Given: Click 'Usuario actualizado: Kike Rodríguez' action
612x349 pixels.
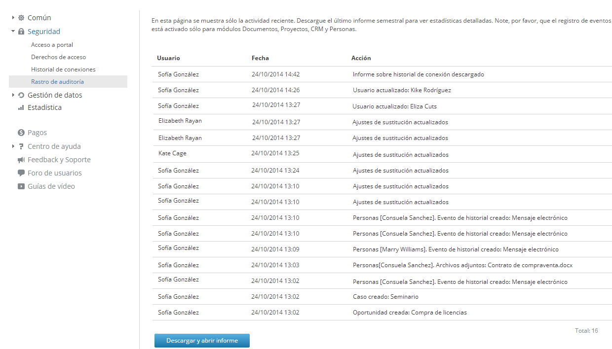Looking at the screenshot, I should pyautogui.click(x=402, y=90).
